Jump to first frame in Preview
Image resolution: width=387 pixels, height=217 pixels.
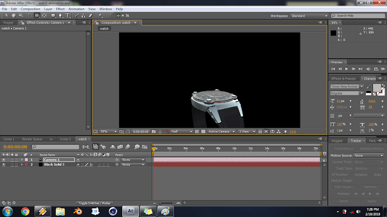tap(333, 69)
